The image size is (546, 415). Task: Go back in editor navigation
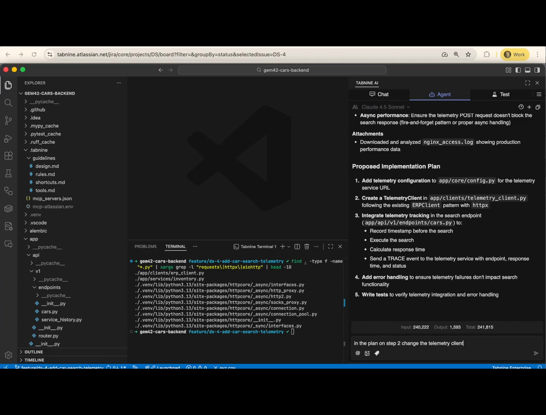(x=161, y=70)
